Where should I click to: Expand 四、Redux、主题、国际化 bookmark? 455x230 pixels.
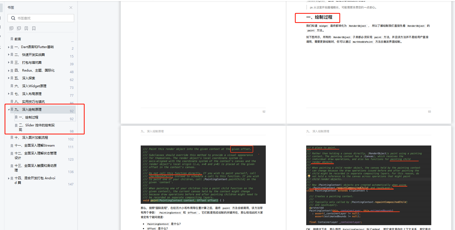(x=9, y=70)
